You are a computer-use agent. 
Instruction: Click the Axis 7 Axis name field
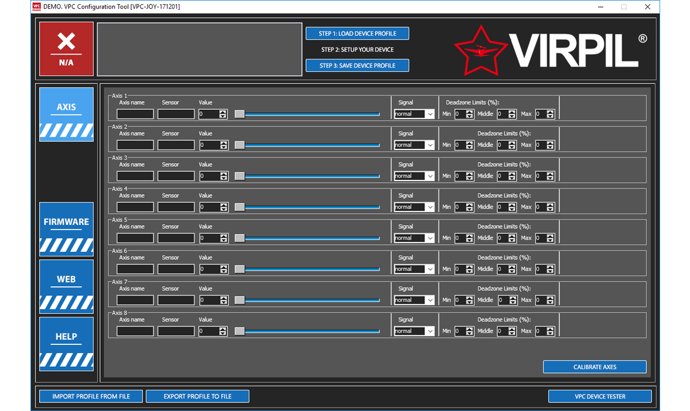(135, 300)
